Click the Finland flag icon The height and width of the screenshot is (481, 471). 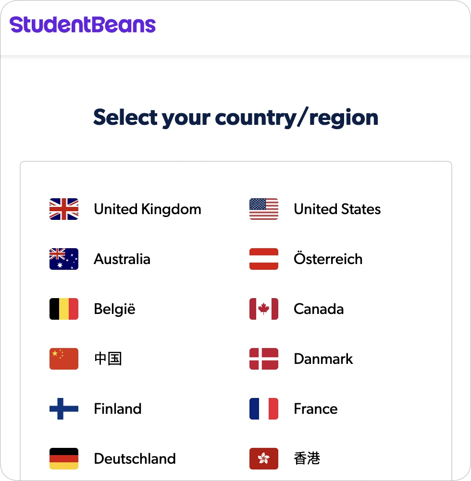[x=64, y=409]
